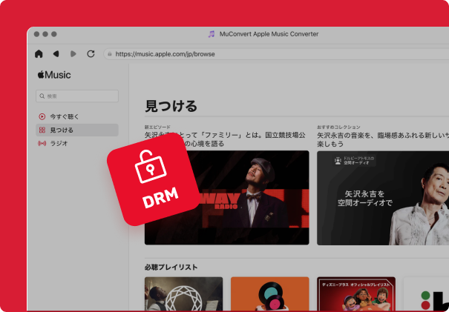The width and height of the screenshot is (449, 312).
Task: Click the play circle icon beside 今すぐ聴く
Action: [42, 116]
